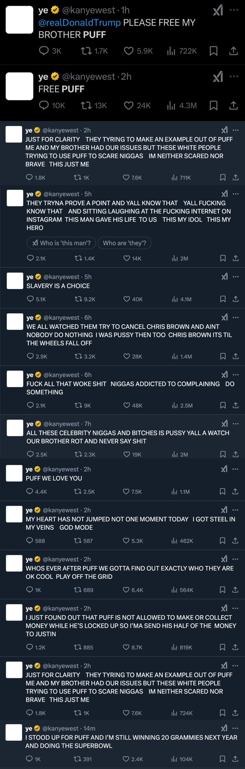Reply to the 'CHRIS BROWN' tweet
The width and height of the screenshot is (245, 769).
pyautogui.click(x=30, y=356)
